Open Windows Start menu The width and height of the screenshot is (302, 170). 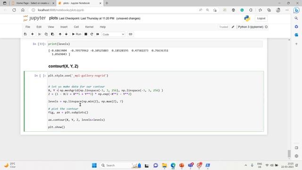pyautogui.click(x=94, y=165)
